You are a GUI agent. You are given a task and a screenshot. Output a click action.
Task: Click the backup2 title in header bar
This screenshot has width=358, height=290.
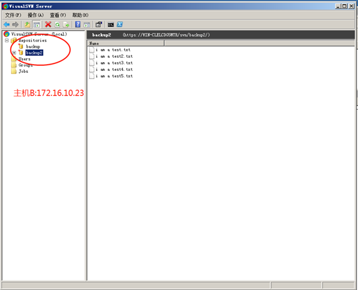click(x=102, y=35)
